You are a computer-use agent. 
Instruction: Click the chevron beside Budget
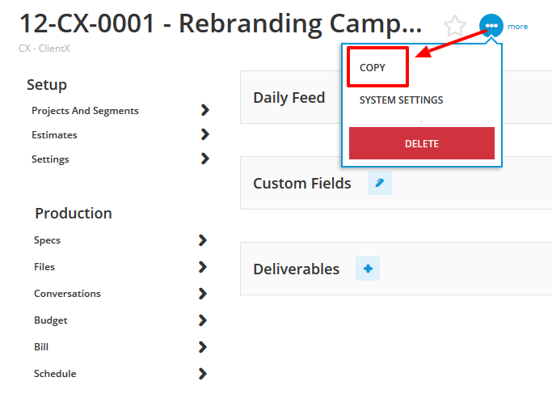202,320
